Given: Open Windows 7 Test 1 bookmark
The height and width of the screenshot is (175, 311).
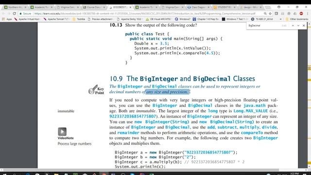Looking at the screenshot, I should coord(235,19).
